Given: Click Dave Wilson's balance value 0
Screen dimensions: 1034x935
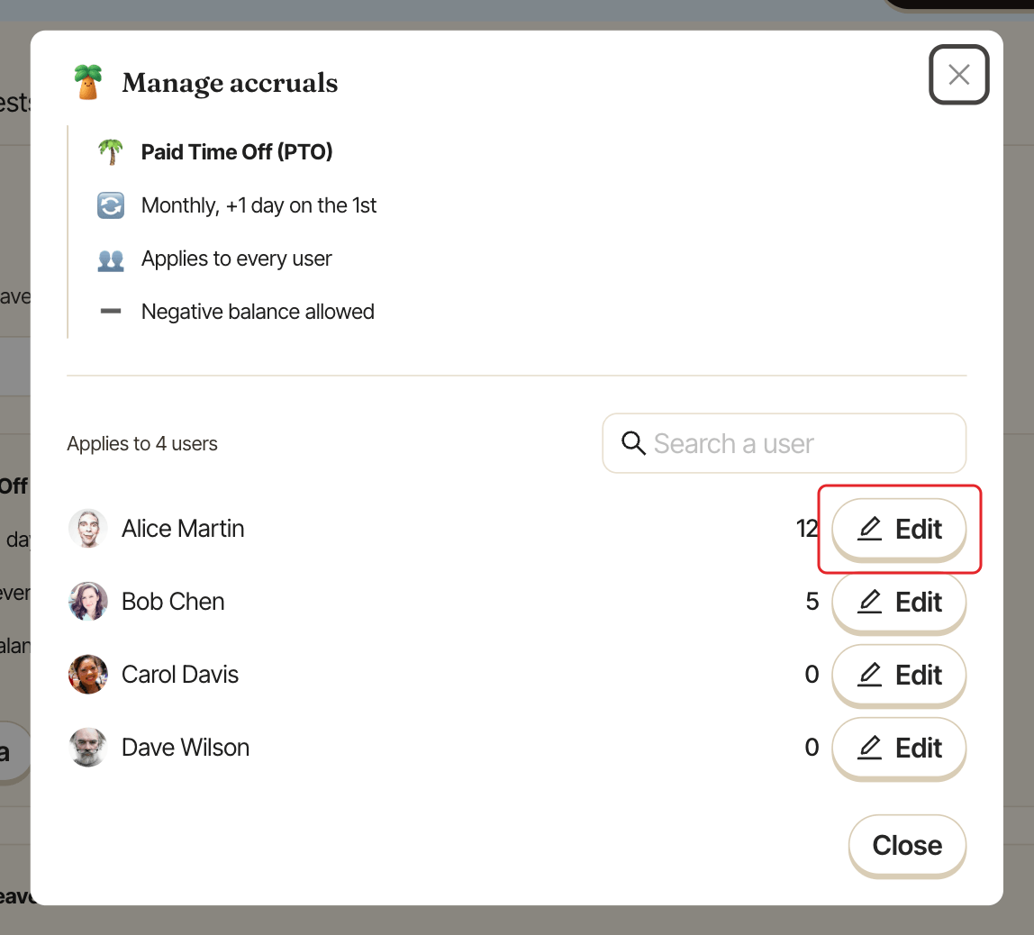Looking at the screenshot, I should click(812, 749).
